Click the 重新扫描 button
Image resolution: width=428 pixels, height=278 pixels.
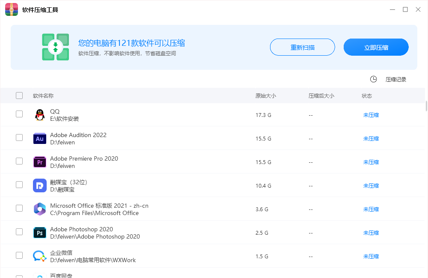click(302, 47)
